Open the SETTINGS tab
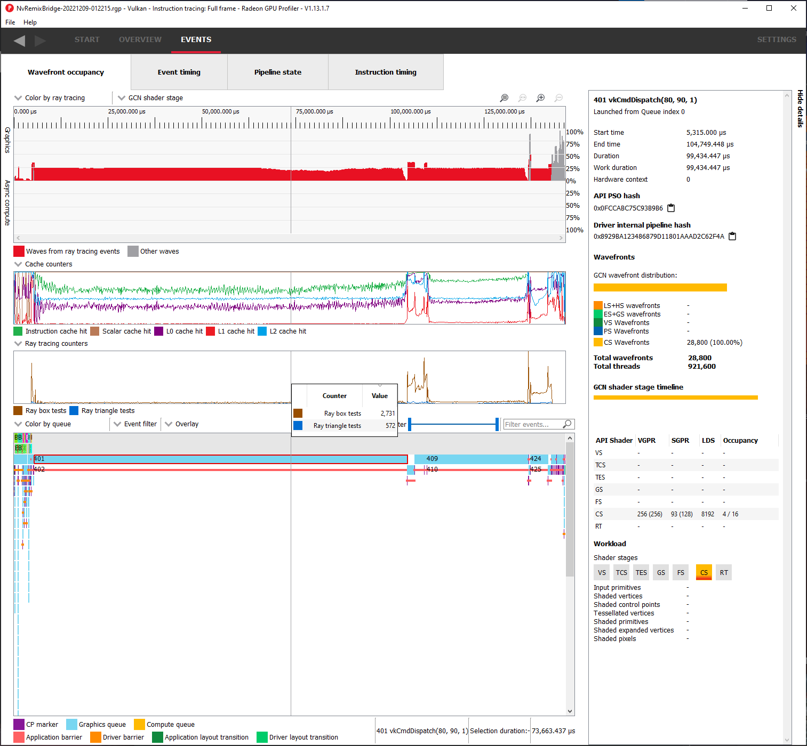This screenshot has width=807, height=746. [x=777, y=39]
